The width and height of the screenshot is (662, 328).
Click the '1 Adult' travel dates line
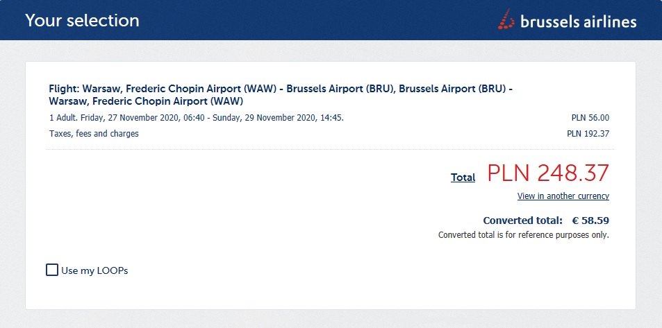197,118
